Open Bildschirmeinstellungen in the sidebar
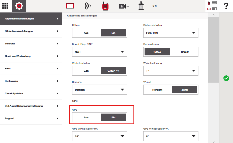Image resolution: width=233 pixels, height=143 pixels. [31, 31]
